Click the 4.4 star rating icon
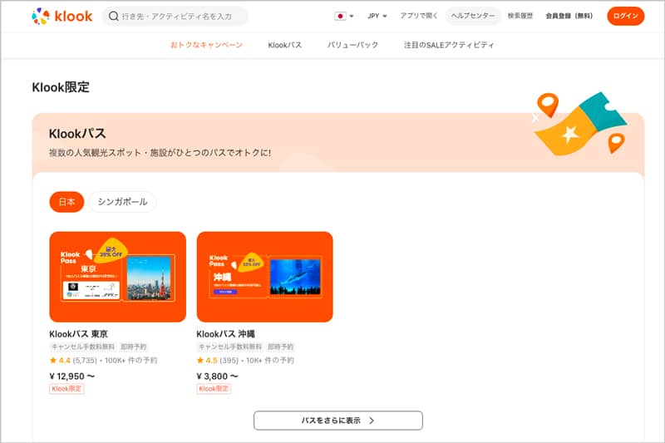 (53, 361)
